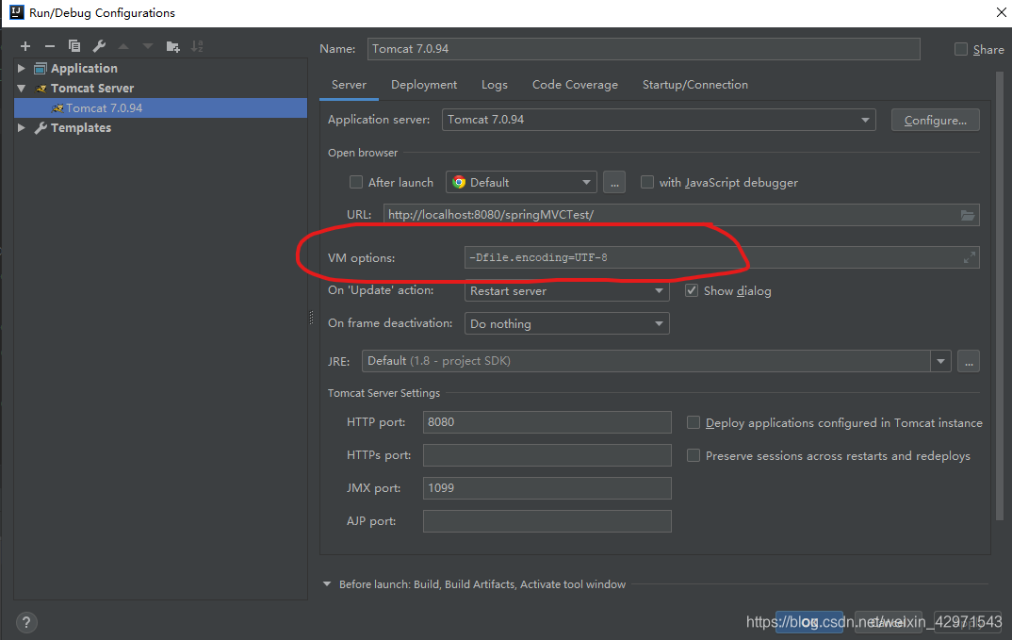Open JRE browse ellipsis button
The image size is (1012, 640).
pyautogui.click(x=969, y=362)
